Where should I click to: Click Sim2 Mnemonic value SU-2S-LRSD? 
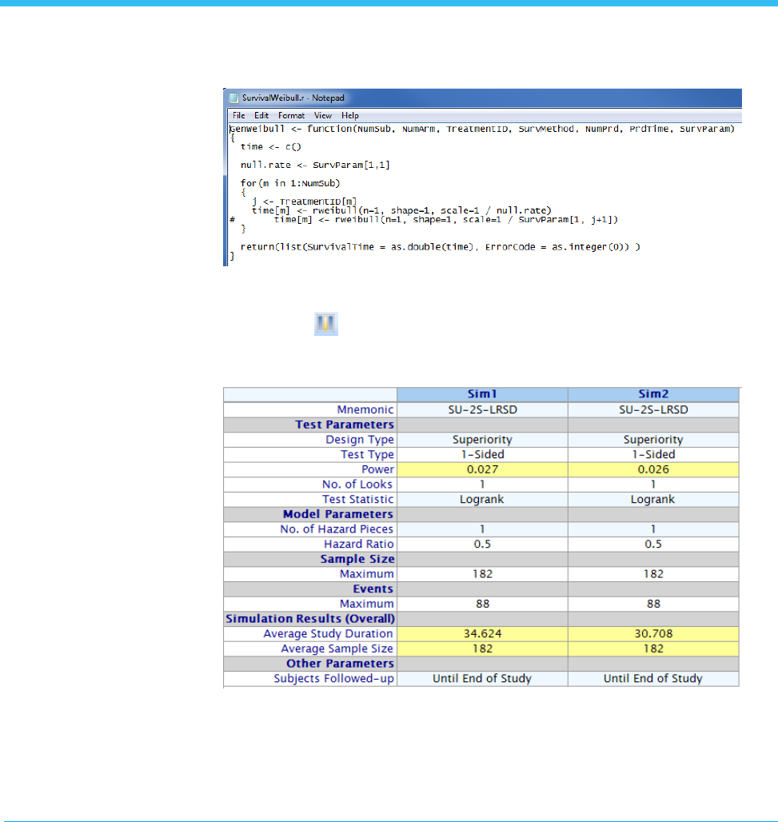click(653, 409)
